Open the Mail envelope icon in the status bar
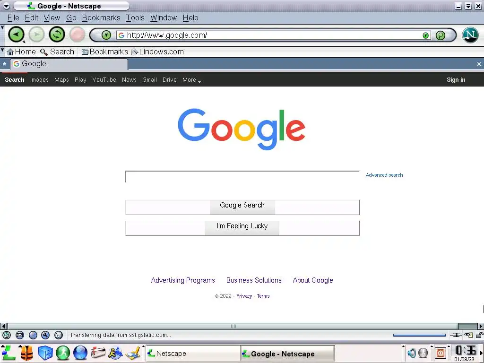Screen dimensions: 484x363 (20, 335)
